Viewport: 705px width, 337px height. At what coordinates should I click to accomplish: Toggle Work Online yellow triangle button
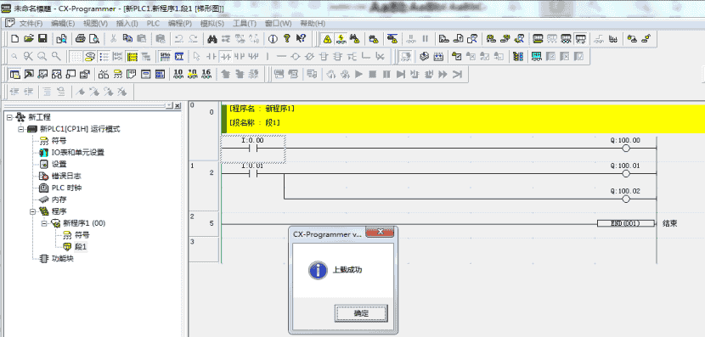point(328,39)
